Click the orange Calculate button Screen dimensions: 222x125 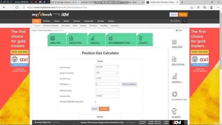tap(104, 109)
